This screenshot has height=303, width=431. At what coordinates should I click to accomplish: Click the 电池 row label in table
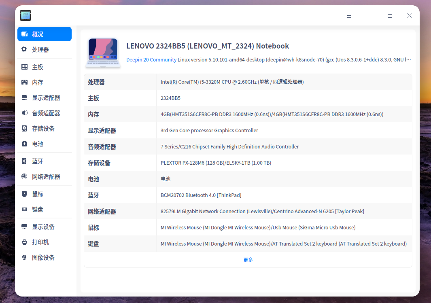point(93,179)
